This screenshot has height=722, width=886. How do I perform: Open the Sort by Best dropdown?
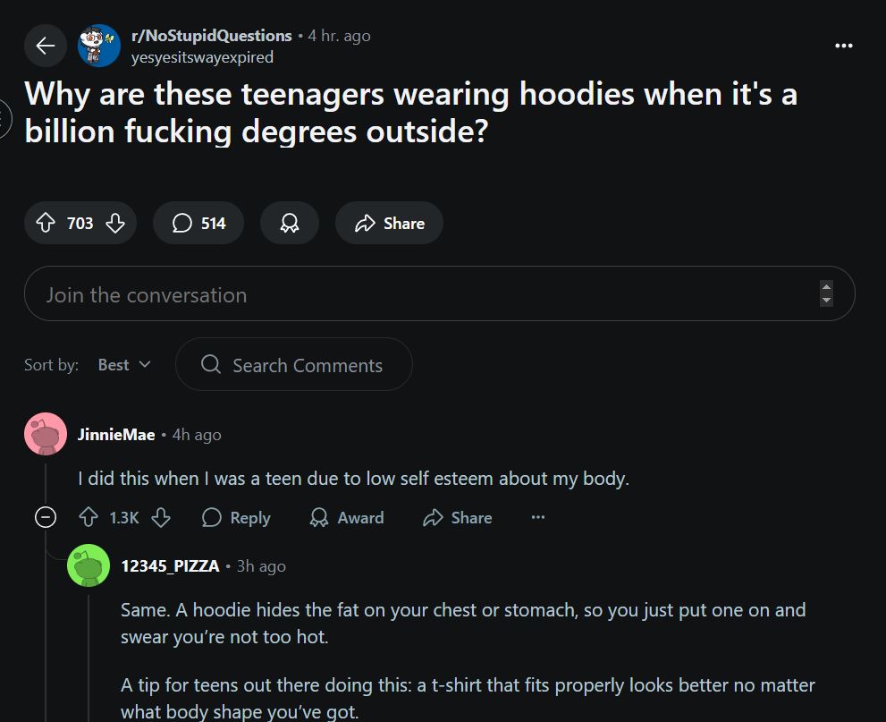[x=124, y=365]
